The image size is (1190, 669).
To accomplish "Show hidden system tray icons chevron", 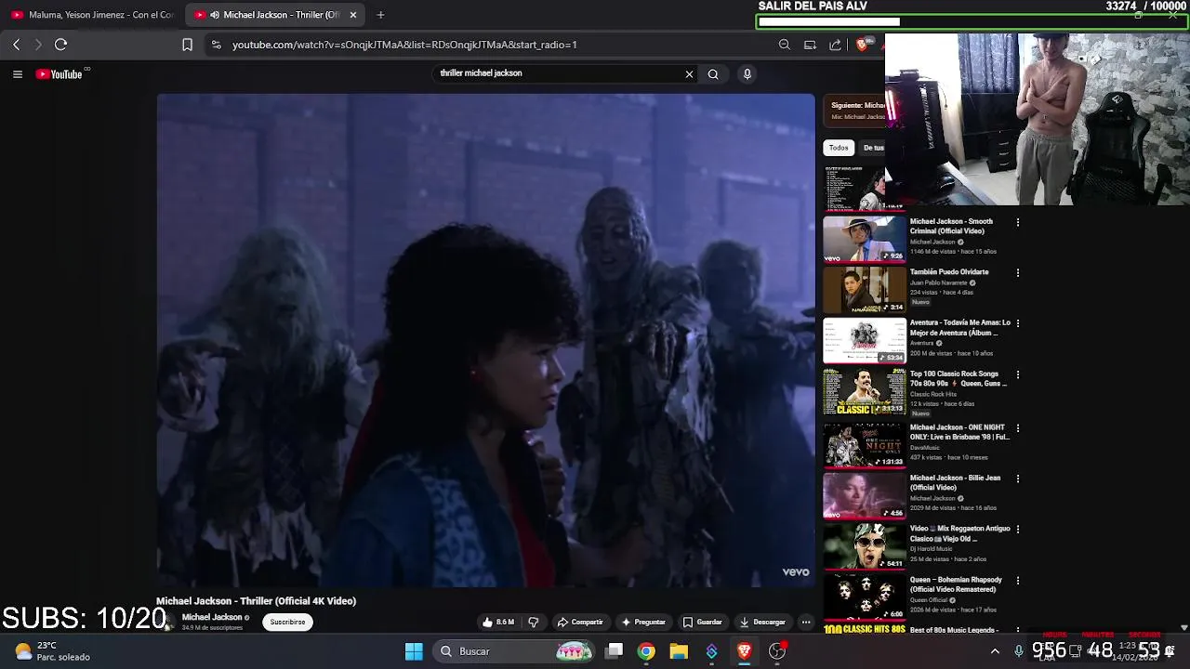I will 995,651.
